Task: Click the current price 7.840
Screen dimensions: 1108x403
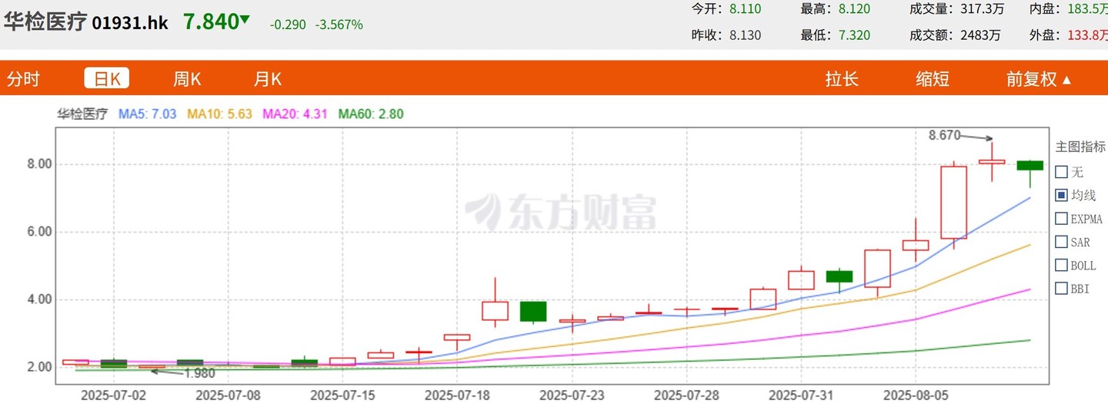Action: pyautogui.click(x=211, y=21)
